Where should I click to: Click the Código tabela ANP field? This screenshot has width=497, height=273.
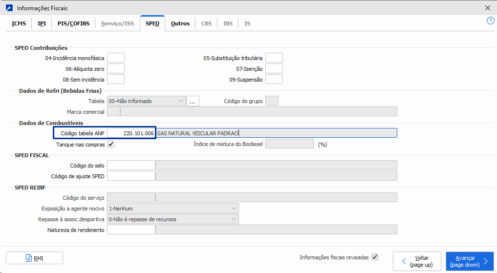[131, 133]
